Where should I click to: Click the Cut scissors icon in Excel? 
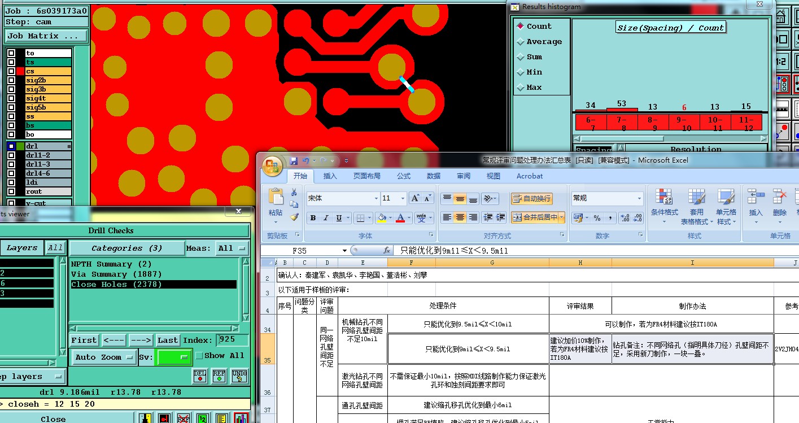coord(294,193)
